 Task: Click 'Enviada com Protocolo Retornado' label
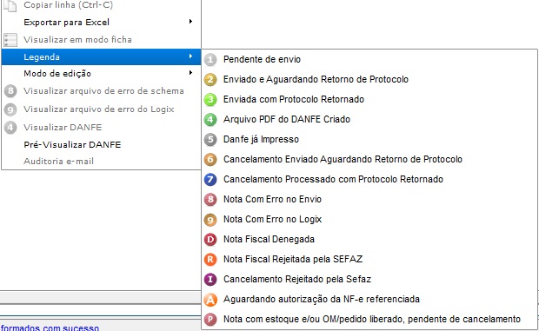pos(294,99)
